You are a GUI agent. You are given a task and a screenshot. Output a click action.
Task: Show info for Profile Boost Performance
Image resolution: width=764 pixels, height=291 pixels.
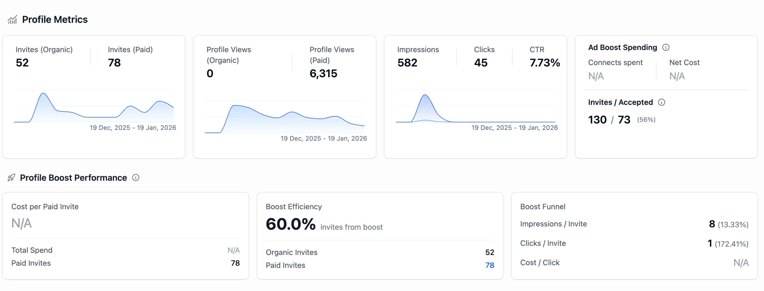136,178
